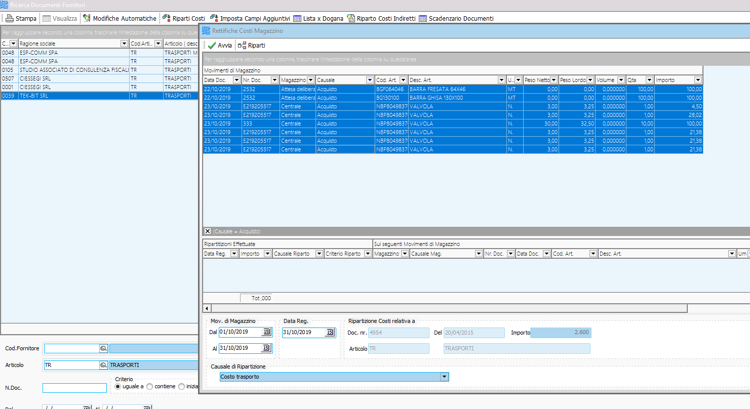Remove the Causale = Acquisto filter
Screen dimensions: 750x409
[207, 231]
